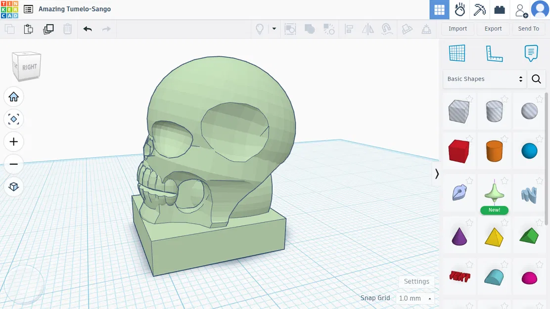The width and height of the screenshot is (550, 309).
Task: Open the Snap Grid size dropdown
Action: (x=415, y=298)
